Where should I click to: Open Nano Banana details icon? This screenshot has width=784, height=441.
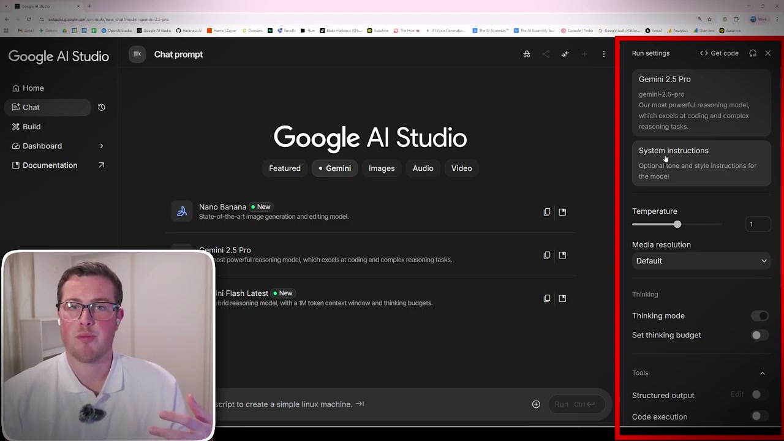pos(562,212)
